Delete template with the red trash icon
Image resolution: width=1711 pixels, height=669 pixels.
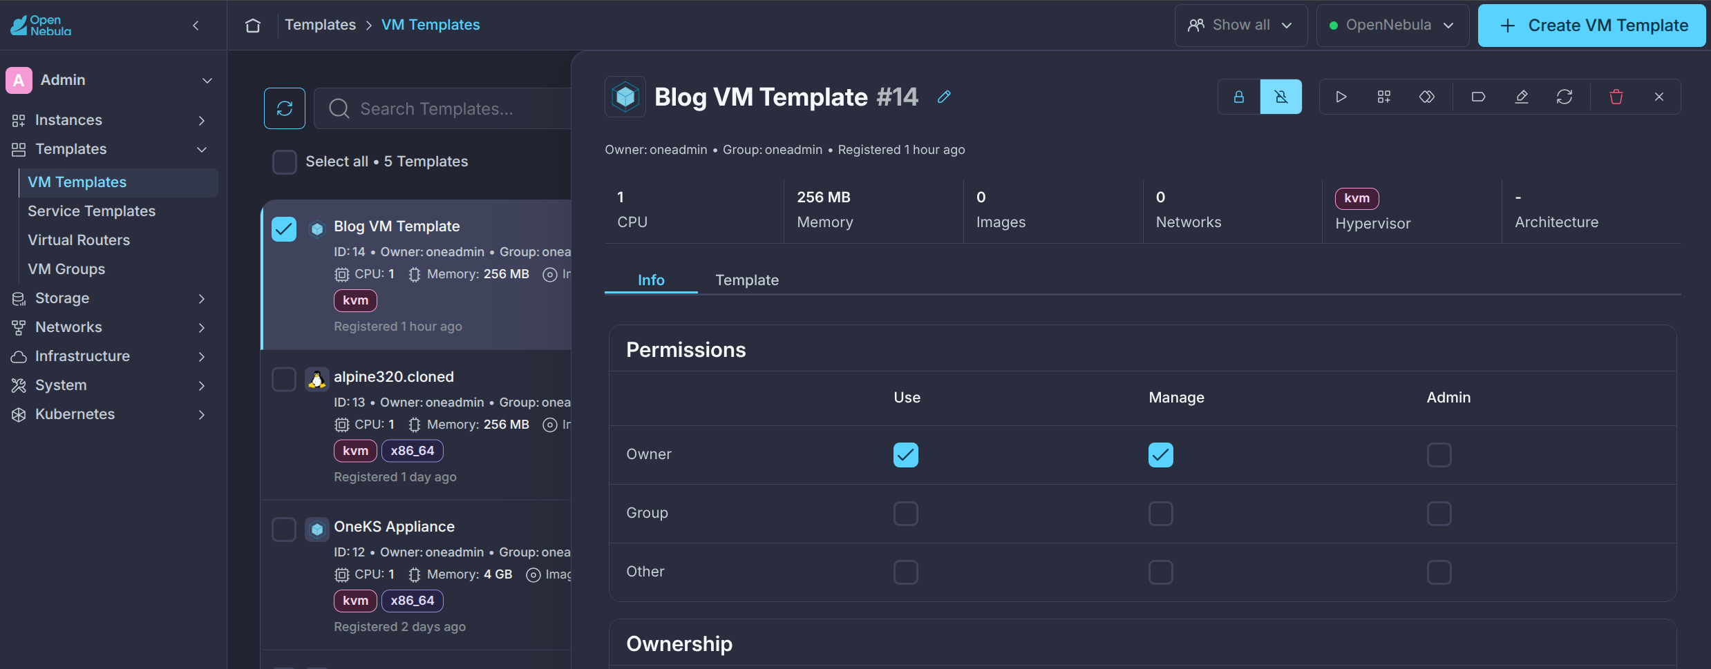(x=1616, y=97)
